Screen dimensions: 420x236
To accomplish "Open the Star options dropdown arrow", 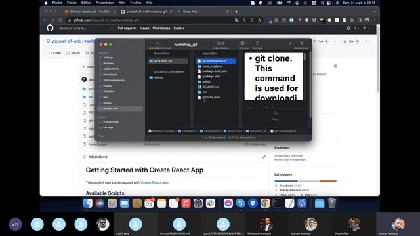I will 366,41.
